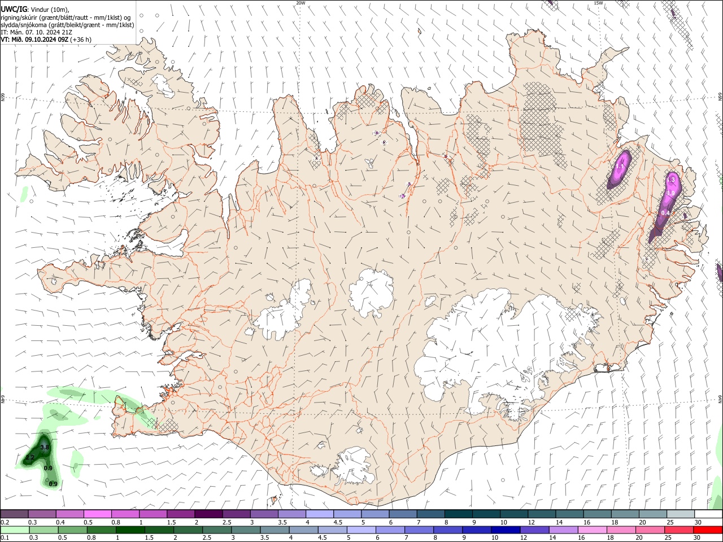
Task: Click the '66N' latitude label on right edge
Action: coord(720,97)
